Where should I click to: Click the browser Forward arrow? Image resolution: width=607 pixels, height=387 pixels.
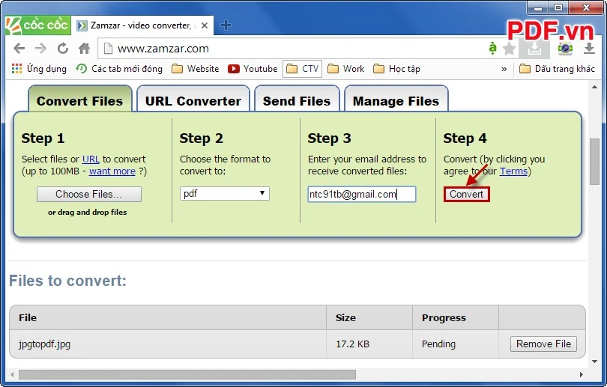40,49
